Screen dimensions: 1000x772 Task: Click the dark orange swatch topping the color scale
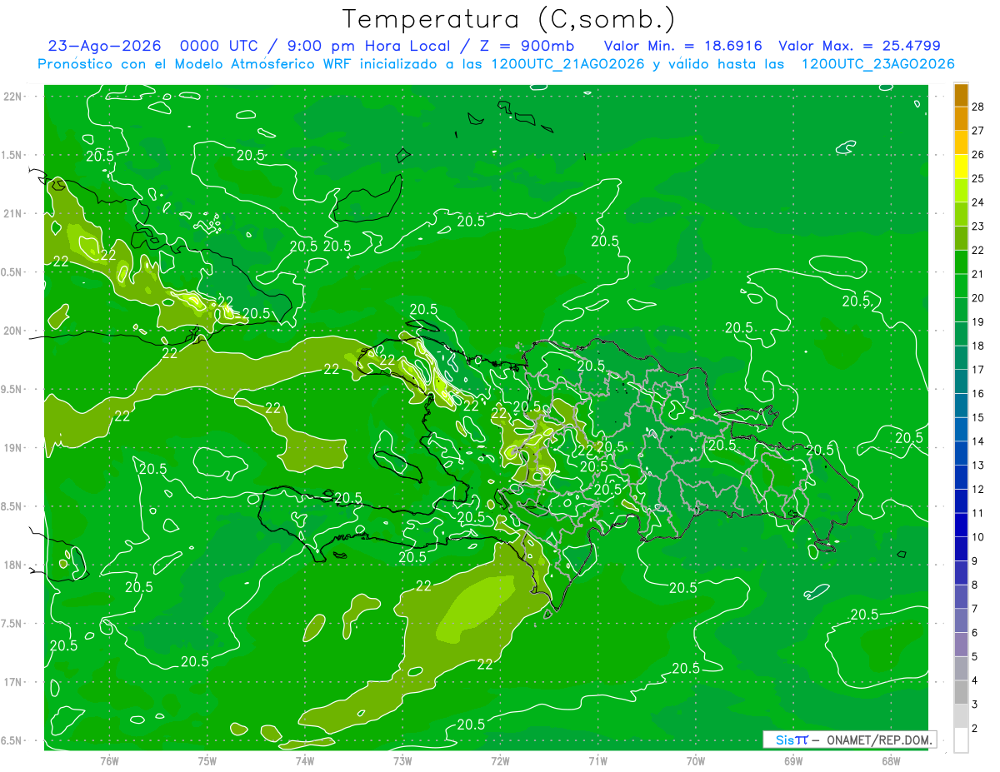(x=961, y=97)
